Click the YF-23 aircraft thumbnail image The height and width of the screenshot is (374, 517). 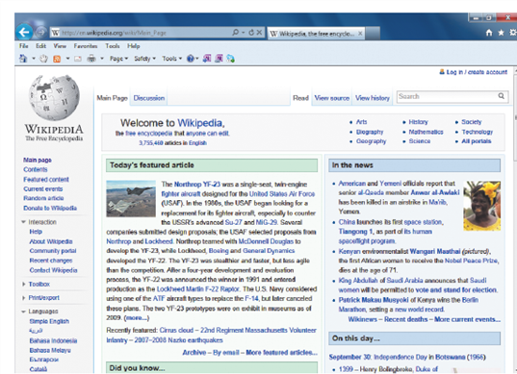[x=131, y=198]
